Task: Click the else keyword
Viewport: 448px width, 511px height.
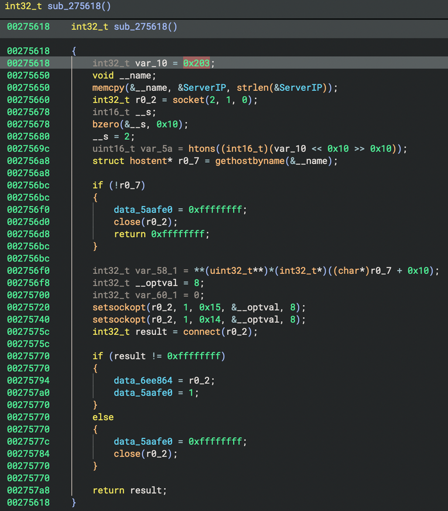Action: (x=103, y=417)
